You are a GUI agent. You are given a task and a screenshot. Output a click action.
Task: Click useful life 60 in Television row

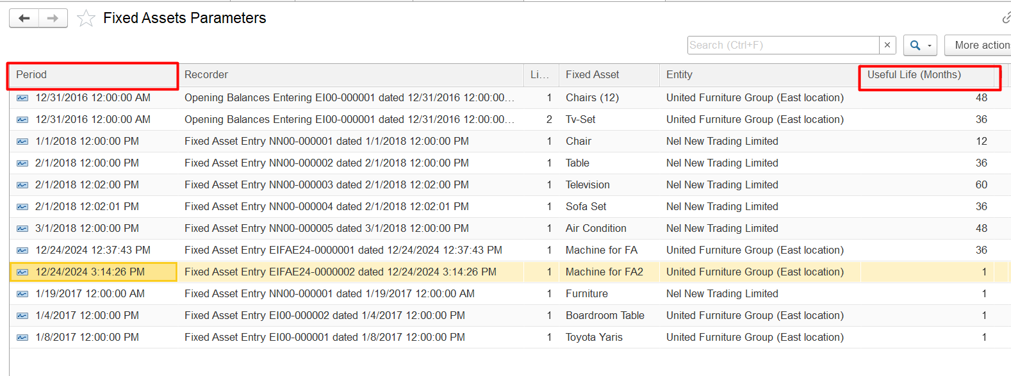(981, 185)
